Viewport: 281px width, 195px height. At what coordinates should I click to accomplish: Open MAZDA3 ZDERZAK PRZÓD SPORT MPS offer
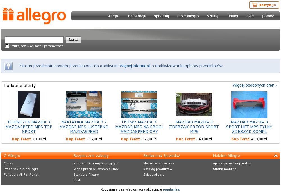click(194, 127)
